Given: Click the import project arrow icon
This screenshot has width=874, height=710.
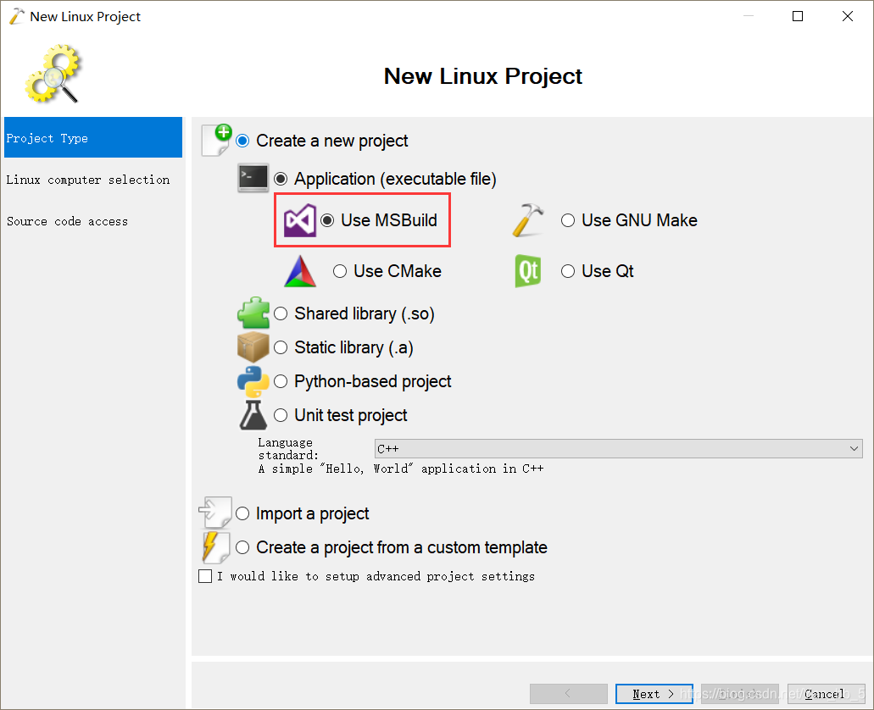Looking at the screenshot, I should (215, 512).
